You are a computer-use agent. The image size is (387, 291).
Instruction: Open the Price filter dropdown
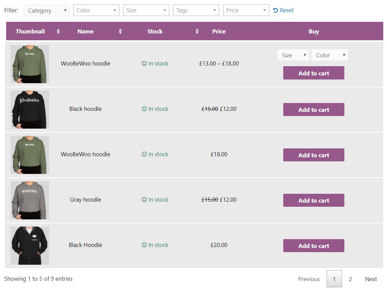pos(246,10)
